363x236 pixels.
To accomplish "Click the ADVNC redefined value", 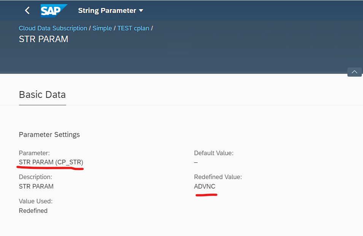I will [204, 186].
